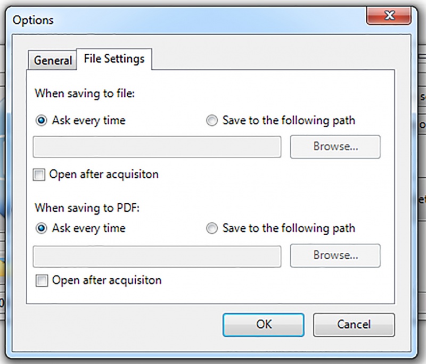Screen dimensions: 426x364
Task: Confirm settings with the OK button
Action: coord(264,324)
